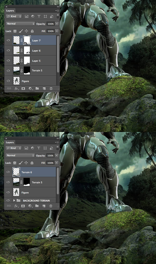Select Layers tab in lower panel
Viewport: 156px width, 264px height.
tap(10, 142)
